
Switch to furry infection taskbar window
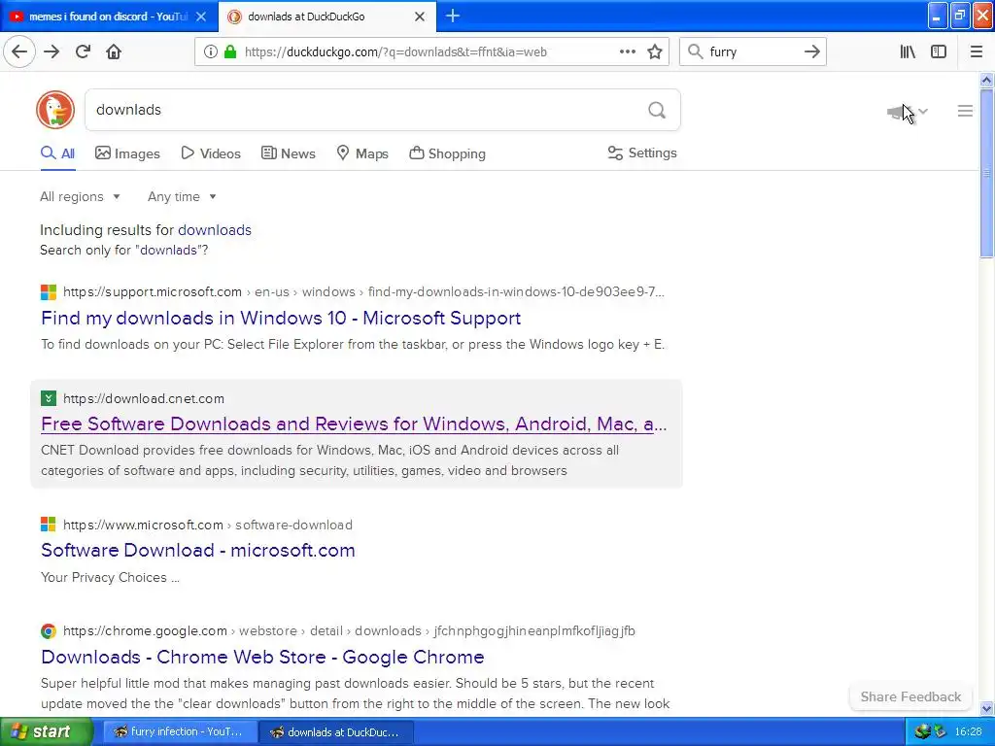(x=180, y=731)
